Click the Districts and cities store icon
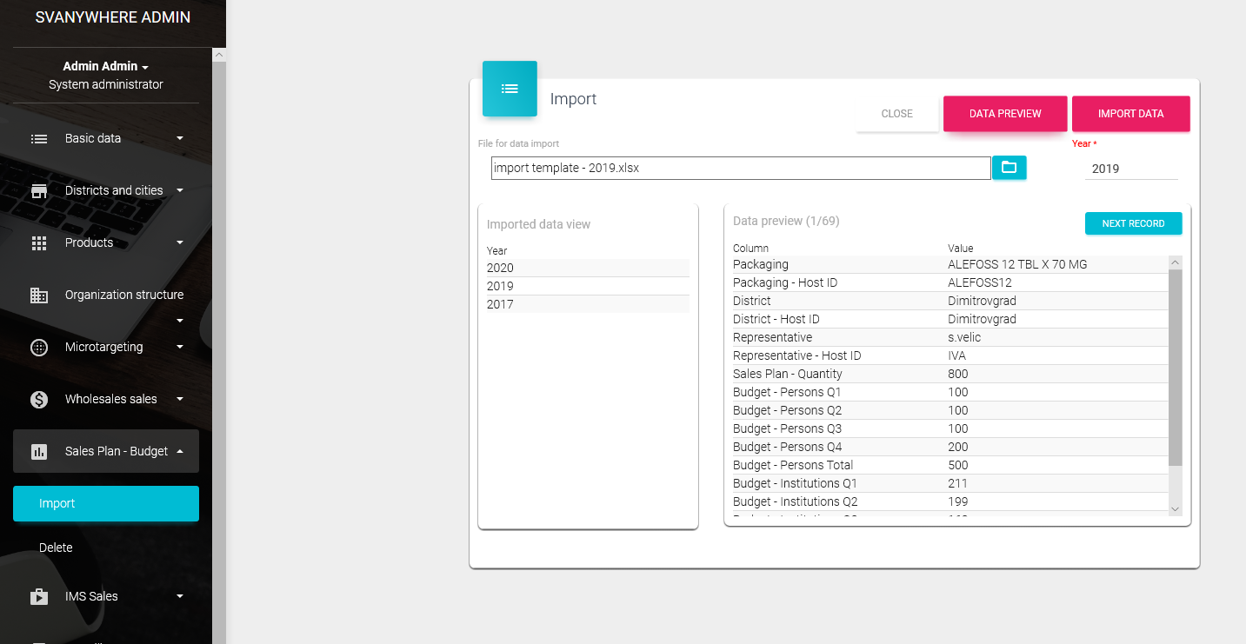The image size is (1246, 644). coord(39,191)
